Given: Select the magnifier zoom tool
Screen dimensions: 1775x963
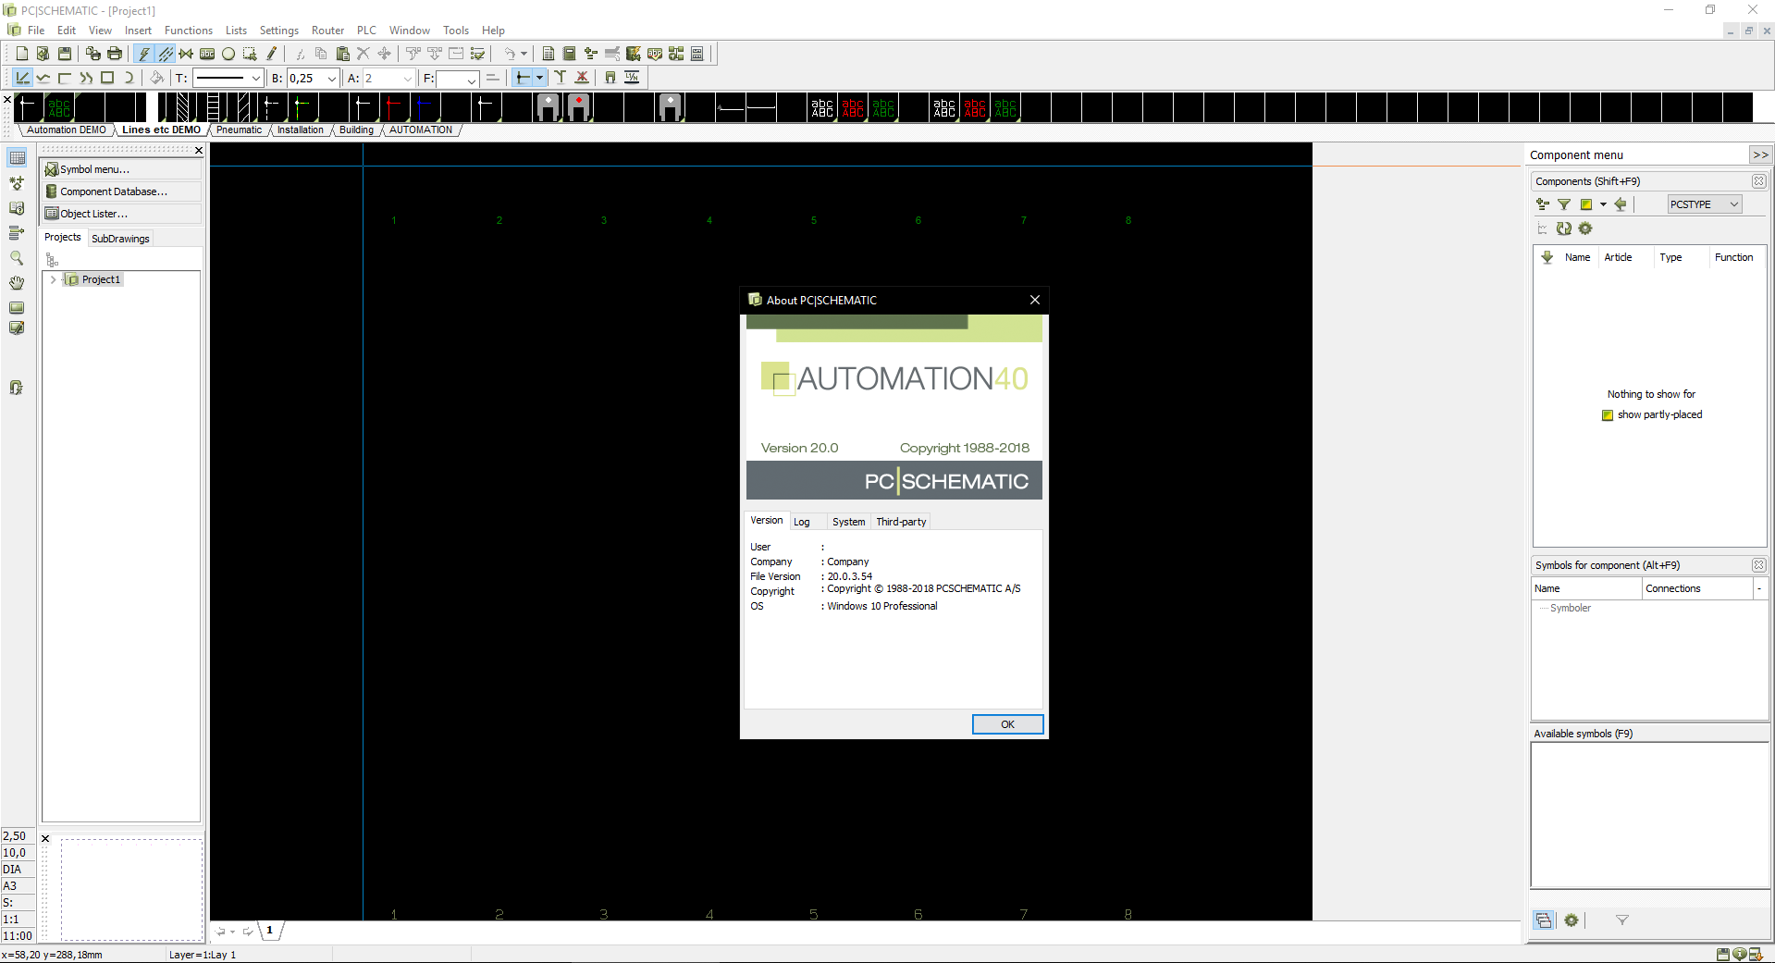Looking at the screenshot, I should tap(17, 258).
